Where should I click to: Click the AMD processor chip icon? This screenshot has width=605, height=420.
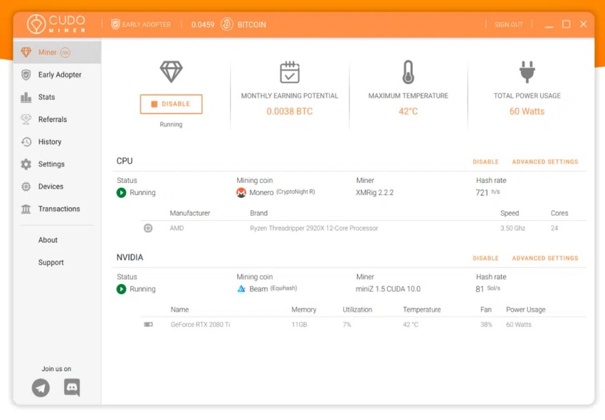coord(147,228)
